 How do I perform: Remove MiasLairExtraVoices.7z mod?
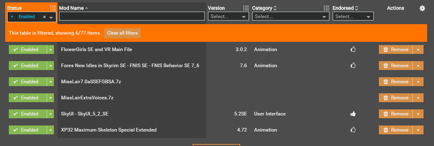[395, 98]
